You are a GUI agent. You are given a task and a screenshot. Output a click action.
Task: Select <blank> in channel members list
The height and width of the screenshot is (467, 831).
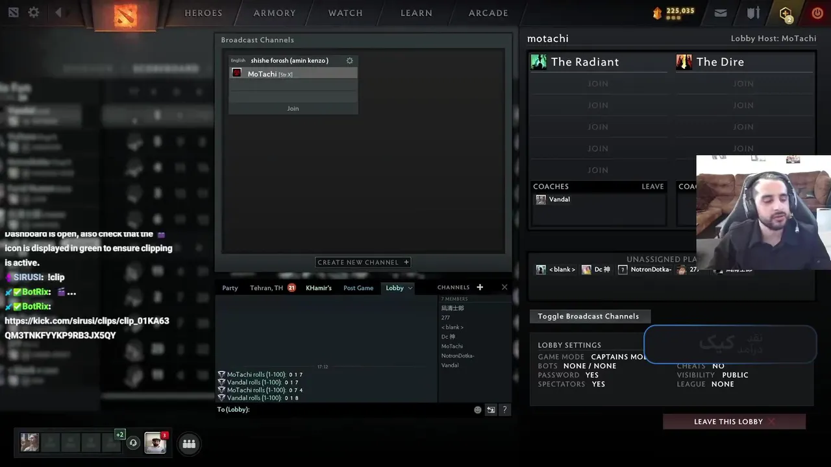click(x=452, y=328)
